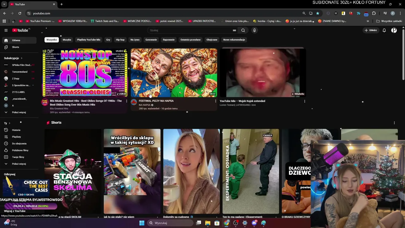The width and height of the screenshot is (405, 228).
Task: Open Stacja benzynowa Skolima short
Action: (x=73, y=171)
